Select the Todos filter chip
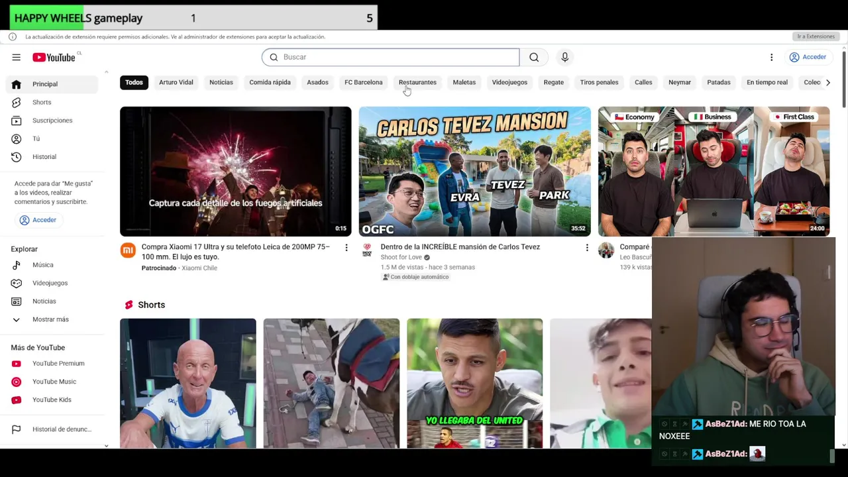 134,82
